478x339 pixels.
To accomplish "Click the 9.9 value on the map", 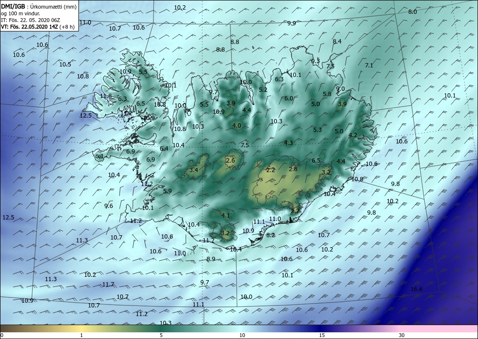I will 292,23.
